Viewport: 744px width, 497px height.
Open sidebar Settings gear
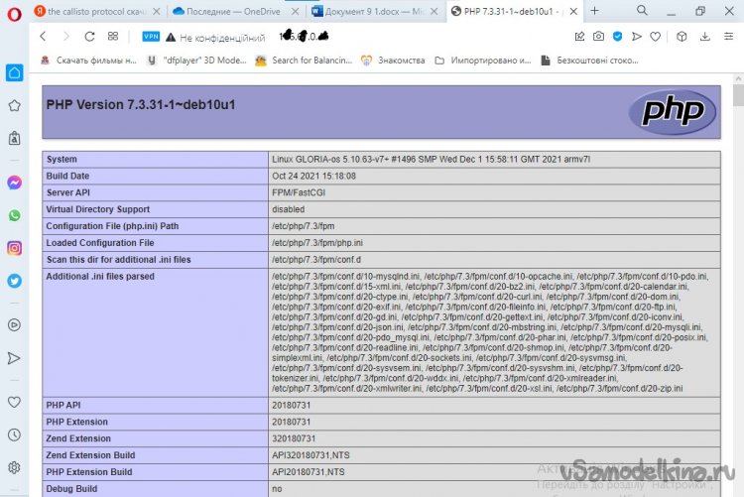[x=15, y=467]
